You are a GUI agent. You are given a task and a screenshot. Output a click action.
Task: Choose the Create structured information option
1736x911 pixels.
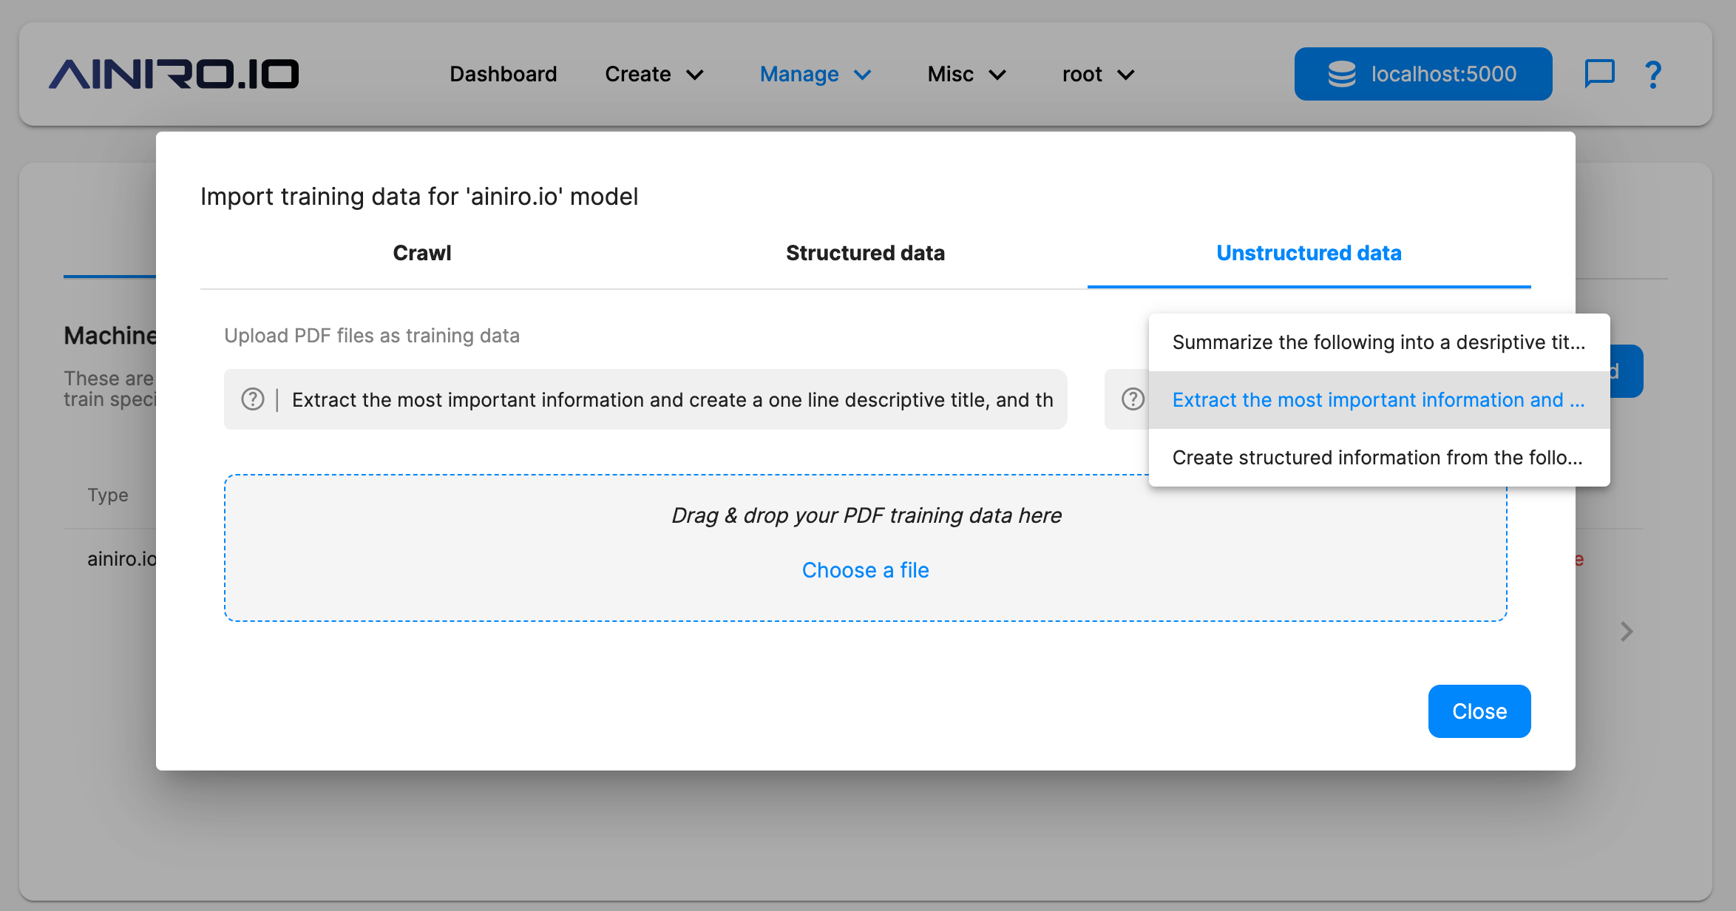[x=1377, y=457]
